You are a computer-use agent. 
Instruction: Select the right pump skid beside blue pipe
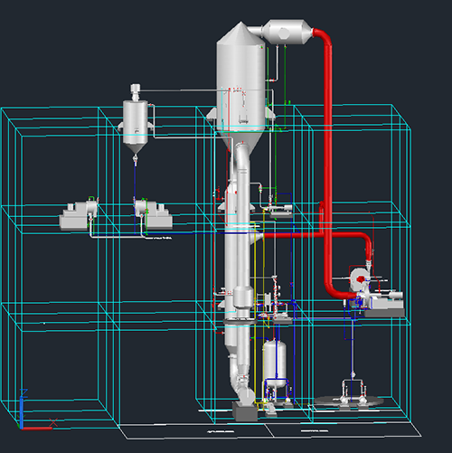pos(153,214)
